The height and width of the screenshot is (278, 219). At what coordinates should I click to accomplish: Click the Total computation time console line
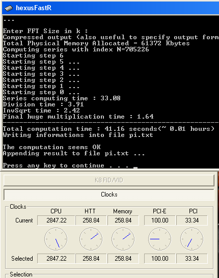click(x=108, y=129)
